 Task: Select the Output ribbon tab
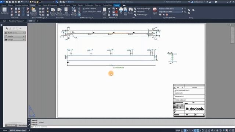click(33, 5)
